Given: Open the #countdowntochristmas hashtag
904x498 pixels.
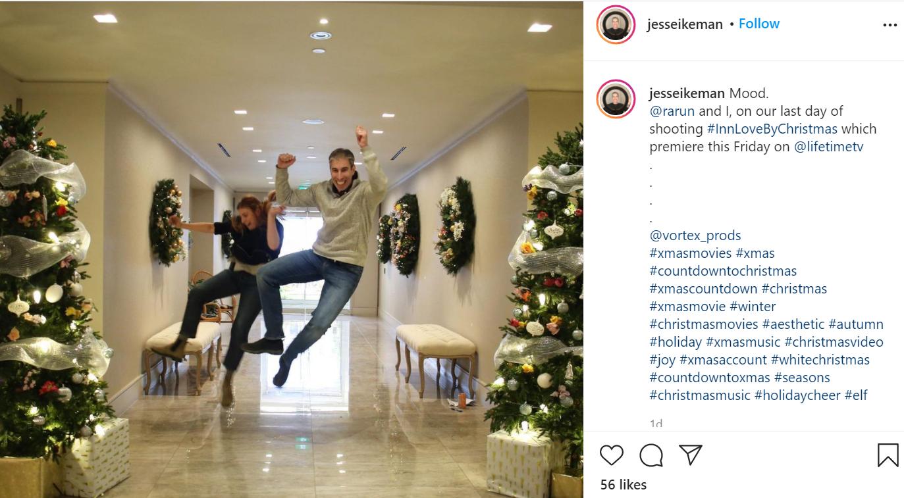Looking at the screenshot, I should pyautogui.click(x=723, y=271).
